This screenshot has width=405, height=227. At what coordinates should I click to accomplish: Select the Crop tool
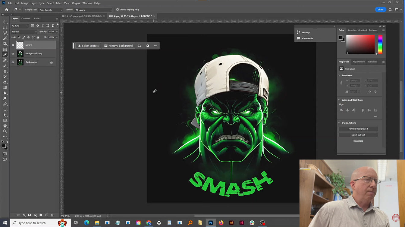coord(5,44)
